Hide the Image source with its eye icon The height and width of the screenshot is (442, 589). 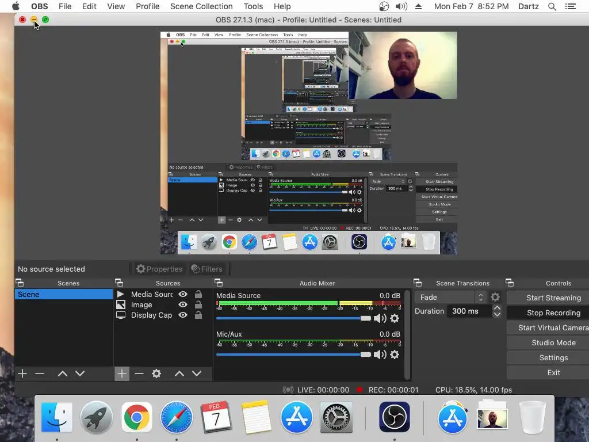coord(182,305)
